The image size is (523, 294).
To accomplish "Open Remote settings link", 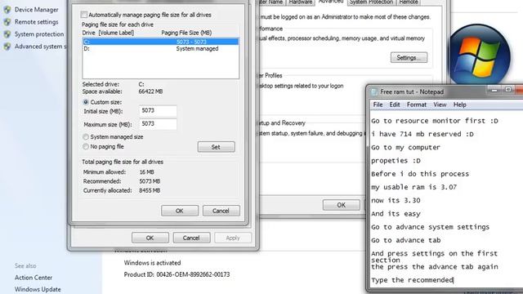I will [36, 22].
